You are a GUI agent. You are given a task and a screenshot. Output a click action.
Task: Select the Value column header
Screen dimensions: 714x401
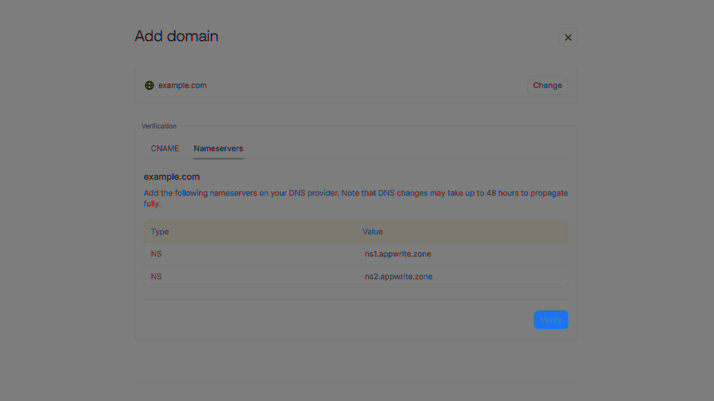pos(373,231)
